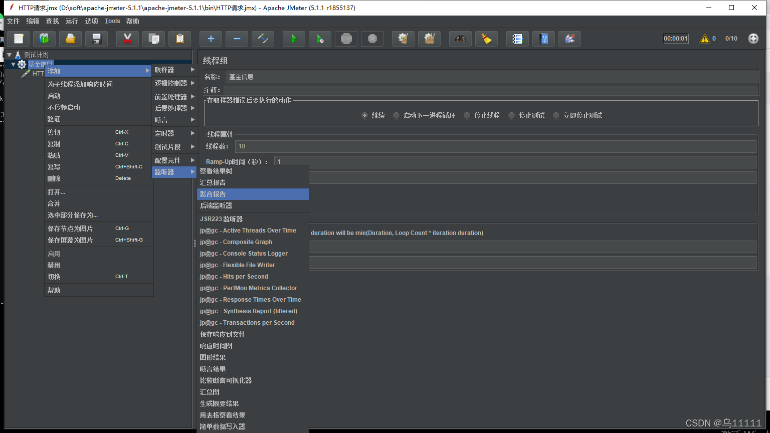Click the remote engines status icon
This screenshot has height=433, width=770.
pos(753,39)
